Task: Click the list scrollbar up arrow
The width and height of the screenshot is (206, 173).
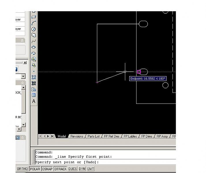Action: [23, 87]
